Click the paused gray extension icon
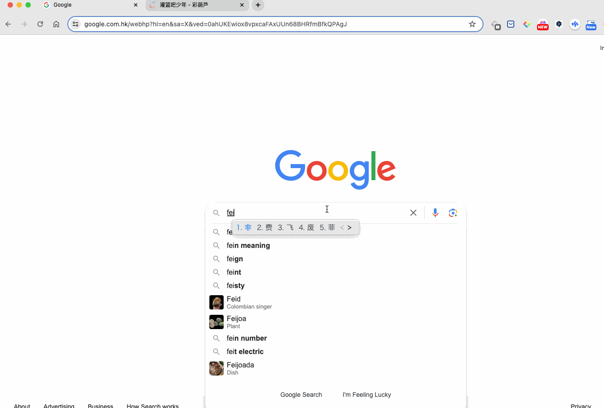The height and width of the screenshot is (408, 604). click(496, 25)
